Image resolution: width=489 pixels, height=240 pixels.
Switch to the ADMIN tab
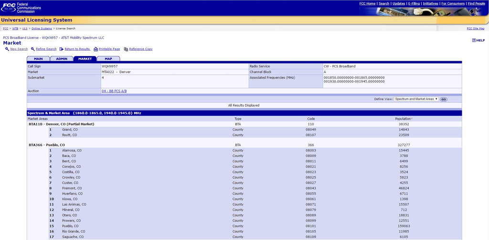62,59
